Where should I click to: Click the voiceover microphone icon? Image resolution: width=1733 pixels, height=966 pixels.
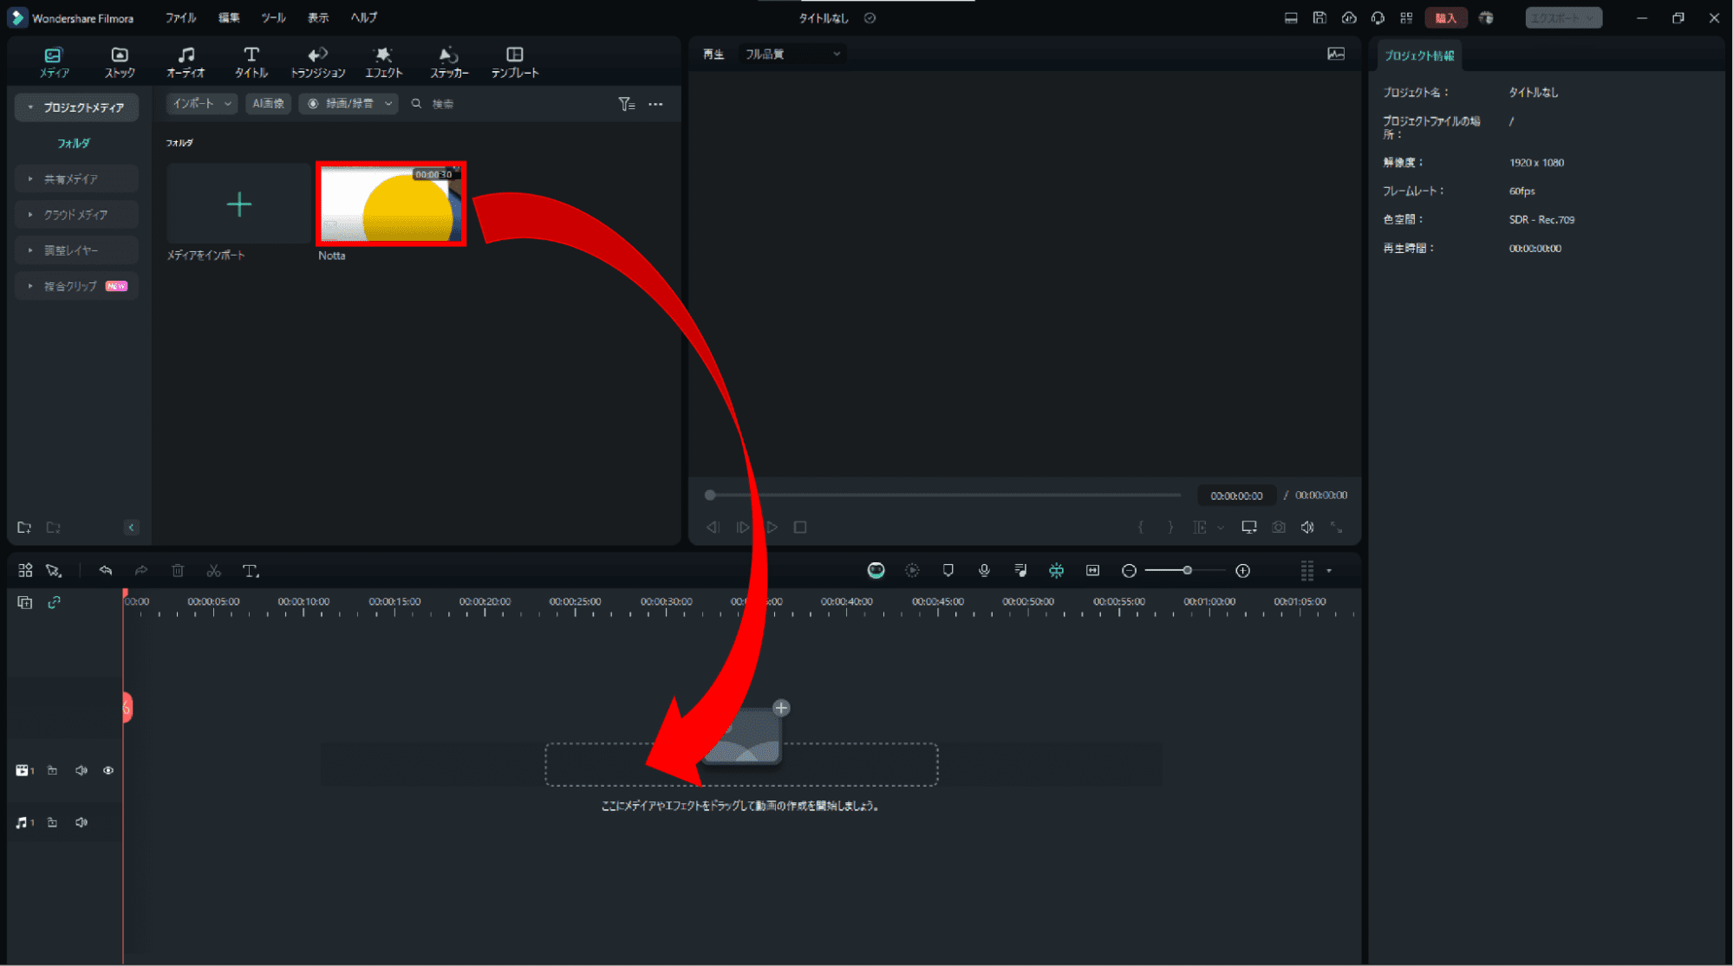(984, 570)
